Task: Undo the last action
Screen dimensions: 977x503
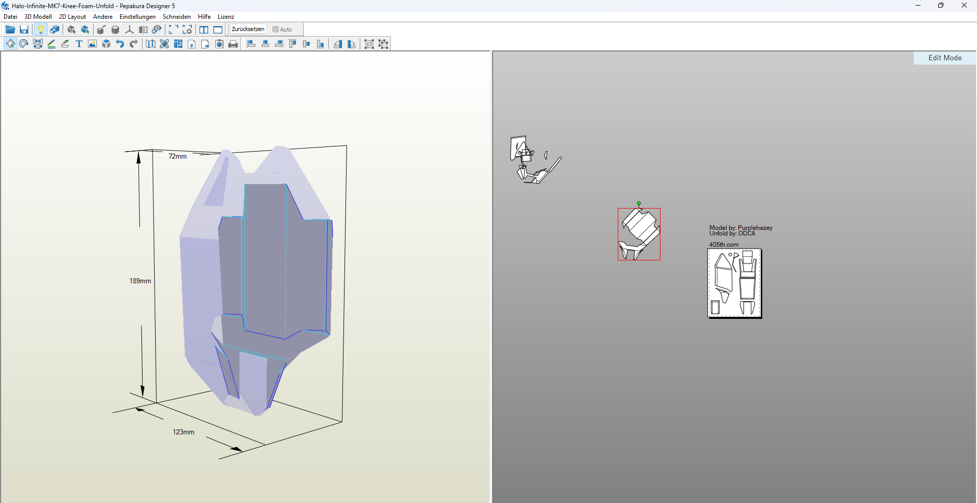Action: click(120, 44)
